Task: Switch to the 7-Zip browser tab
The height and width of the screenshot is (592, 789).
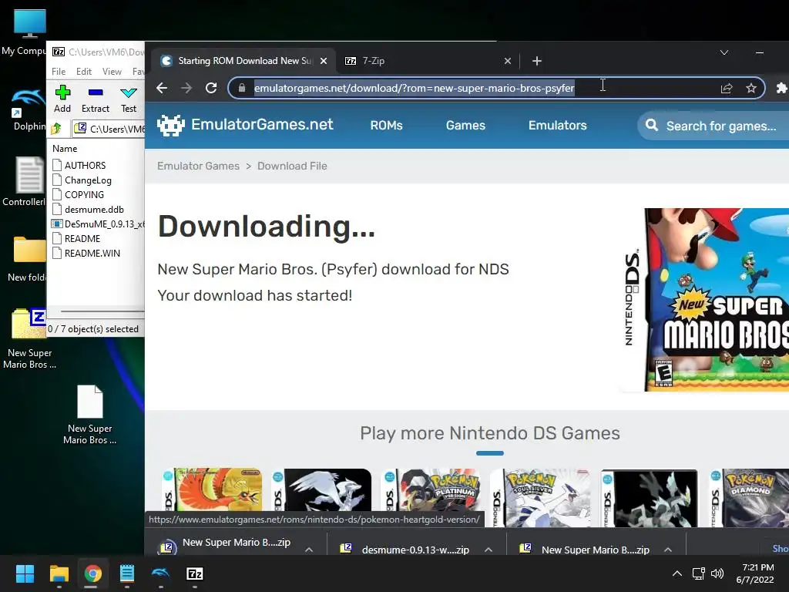Action: coord(428,61)
